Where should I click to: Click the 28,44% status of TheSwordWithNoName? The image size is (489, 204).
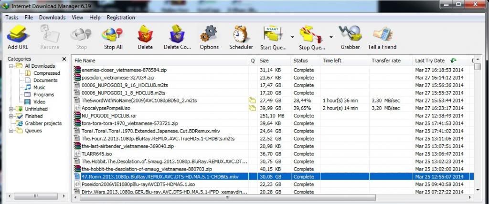[302, 100]
